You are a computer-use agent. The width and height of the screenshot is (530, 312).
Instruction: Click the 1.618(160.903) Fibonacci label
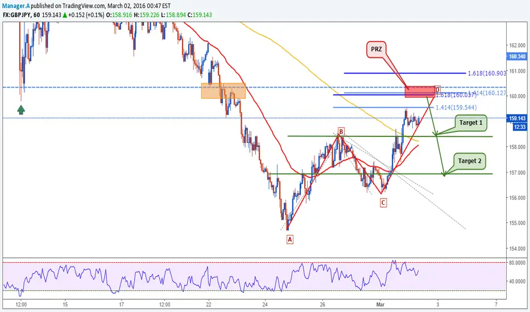pos(487,73)
